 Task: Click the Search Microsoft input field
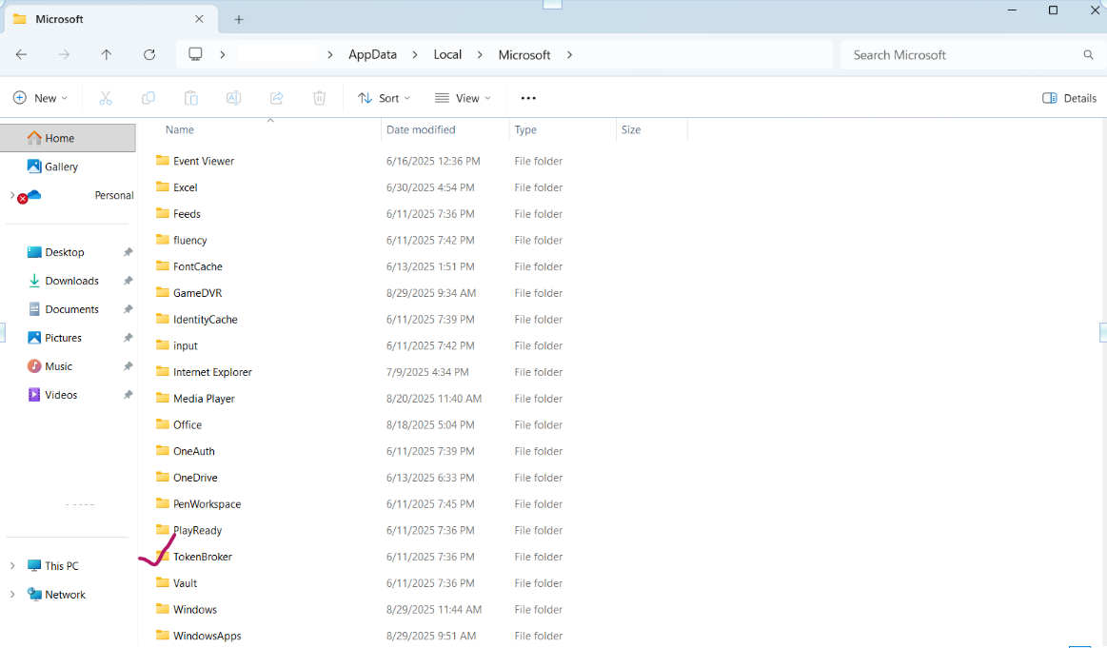(x=961, y=55)
